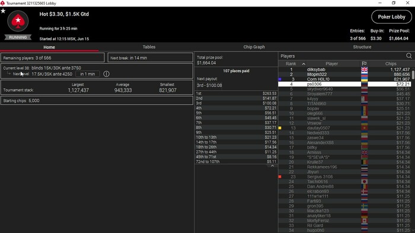The width and height of the screenshot is (415, 233).
Task: Select player bopav
Action: [344, 108]
